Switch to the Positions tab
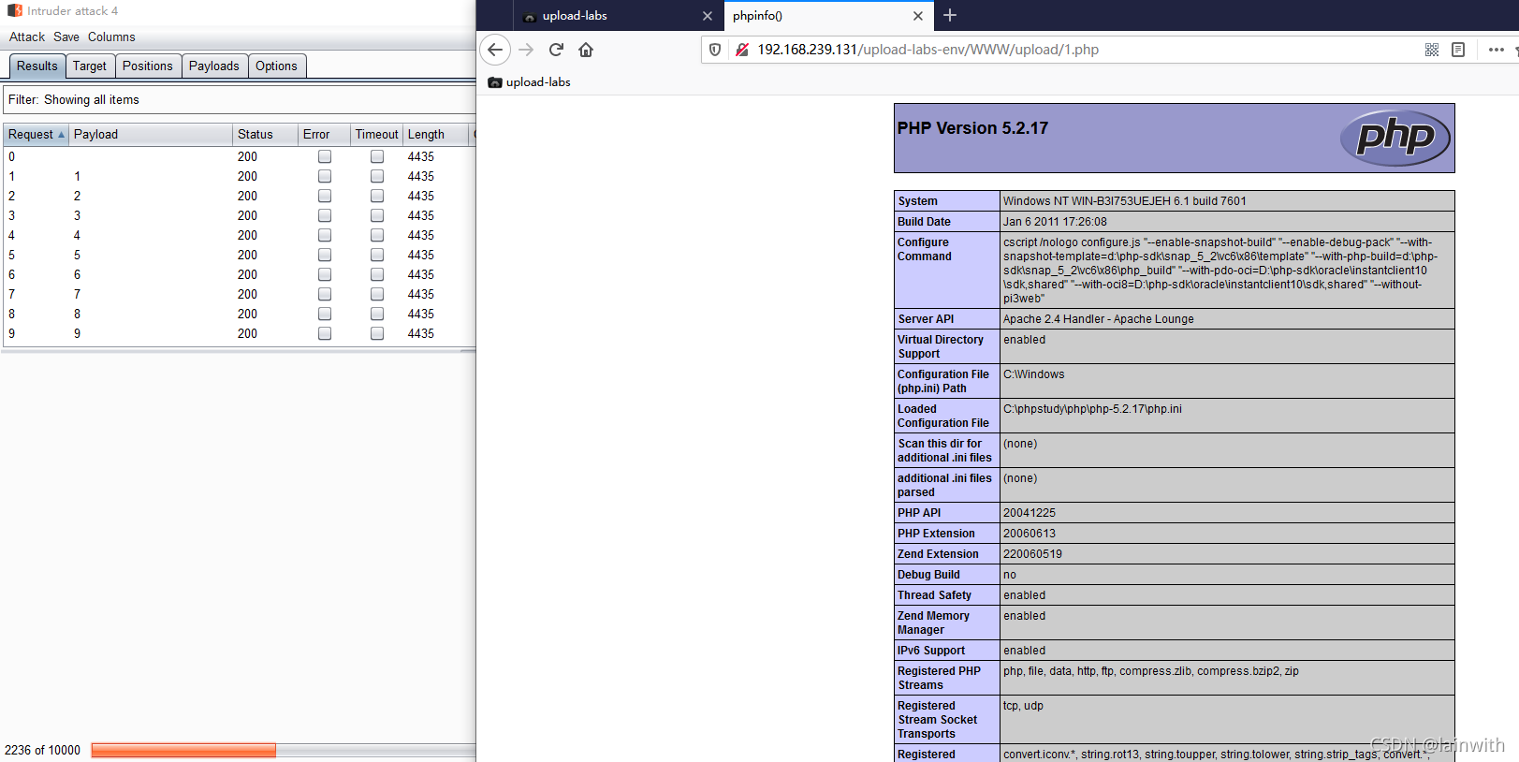This screenshot has height=762, width=1519. pyautogui.click(x=148, y=66)
